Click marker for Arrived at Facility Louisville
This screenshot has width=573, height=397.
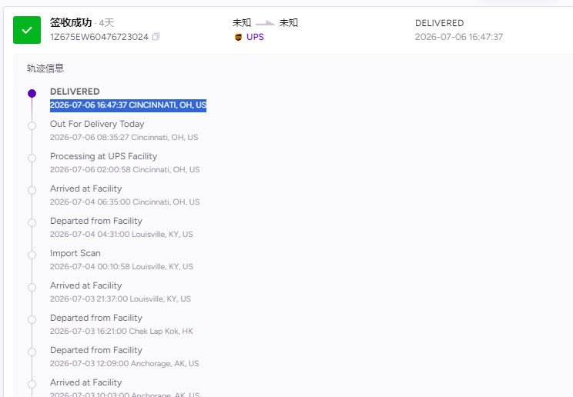click(32, 288)
